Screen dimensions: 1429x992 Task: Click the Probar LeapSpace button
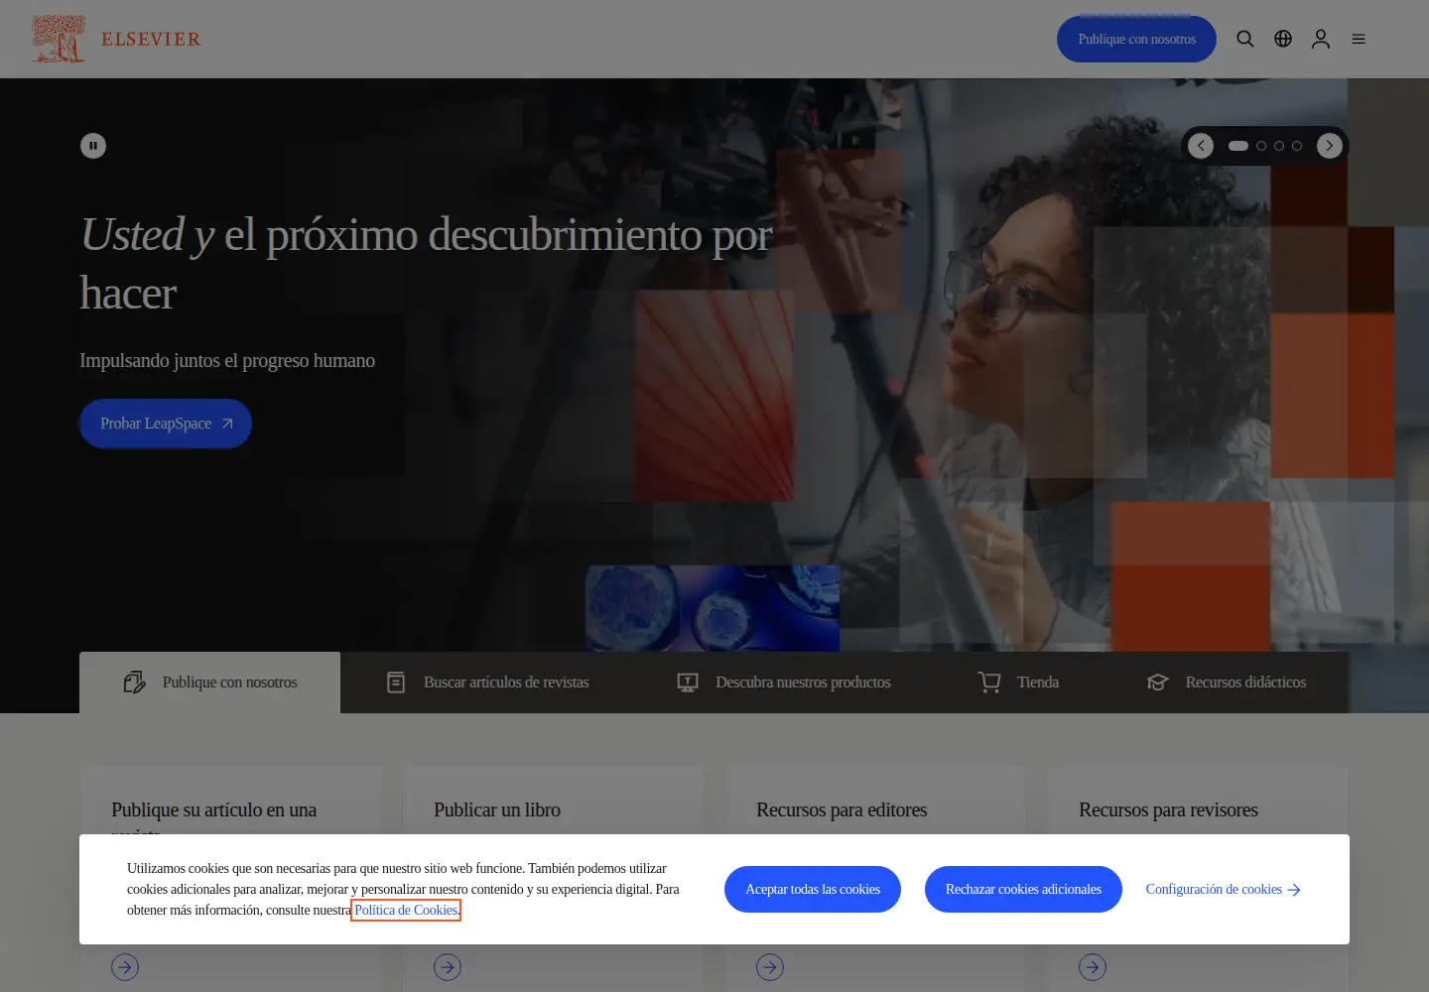[166, 424]
